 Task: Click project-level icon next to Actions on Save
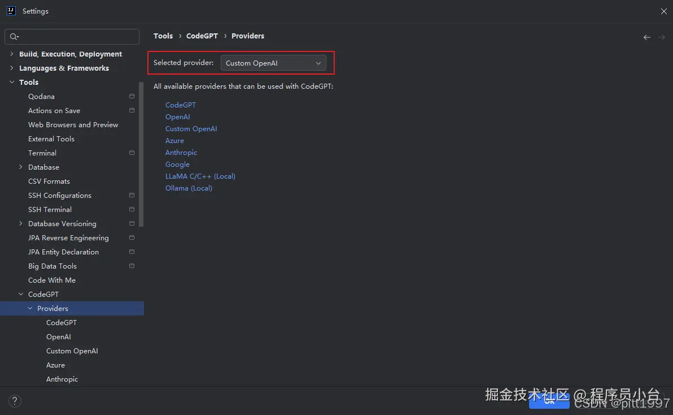132,110
